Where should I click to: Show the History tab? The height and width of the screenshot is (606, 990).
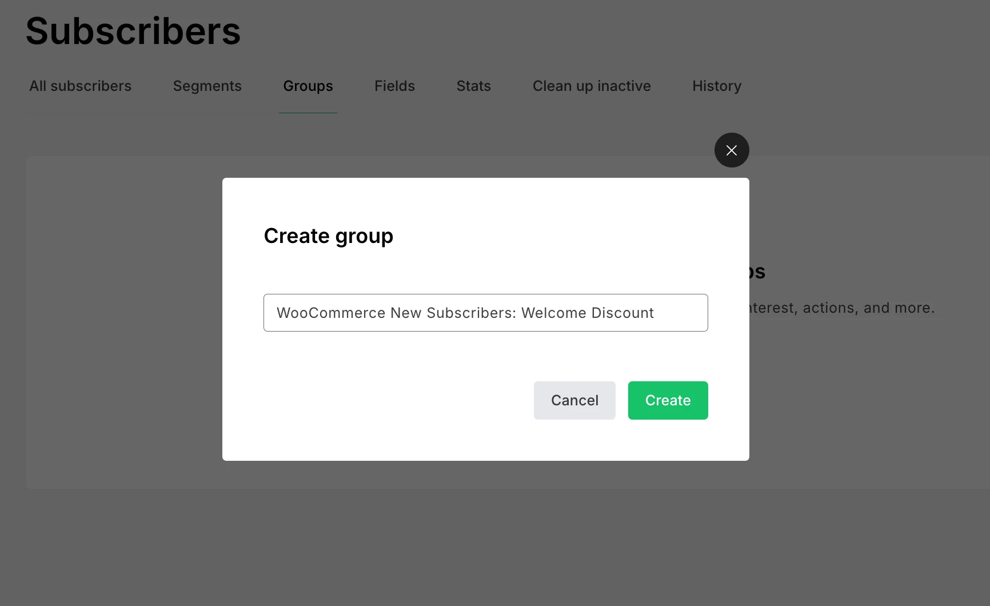[717, 86]
